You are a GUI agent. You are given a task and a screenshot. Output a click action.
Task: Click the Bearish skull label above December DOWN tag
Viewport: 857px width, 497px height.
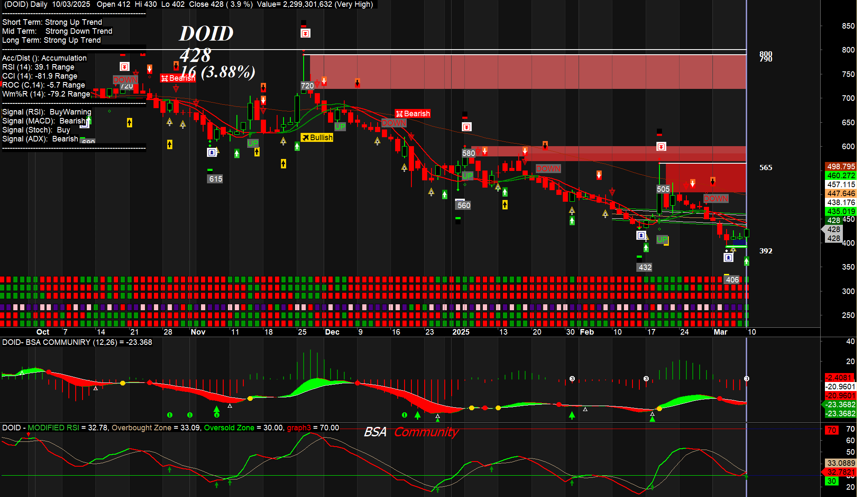pos(413,114)
